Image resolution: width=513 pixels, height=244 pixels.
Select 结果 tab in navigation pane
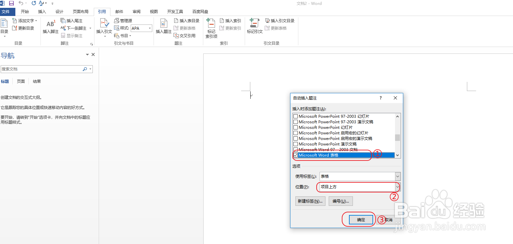37,81
